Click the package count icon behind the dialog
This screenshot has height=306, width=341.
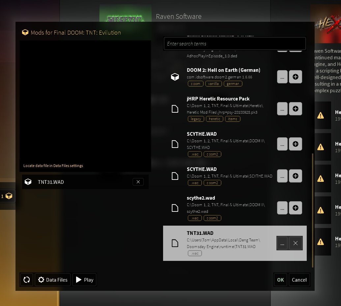coord(9,196)
